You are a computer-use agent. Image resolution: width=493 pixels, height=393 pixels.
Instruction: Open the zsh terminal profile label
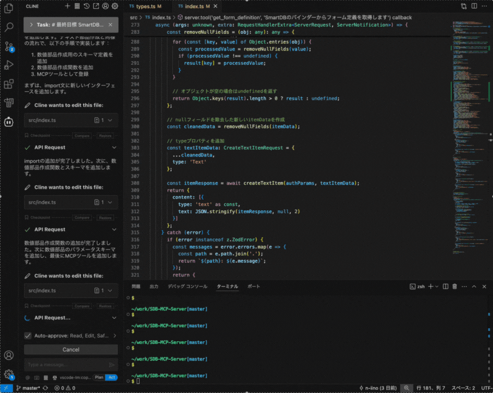click(x=417, y=287)
